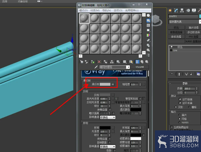Screen dimensions: 201x152
Task: Toggle the 封口末端 checkbox
Action: pos(180,103)
